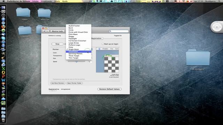The image size is (223, 125).
Task: Open Preferências do Sistema menu
Action: 18,1
